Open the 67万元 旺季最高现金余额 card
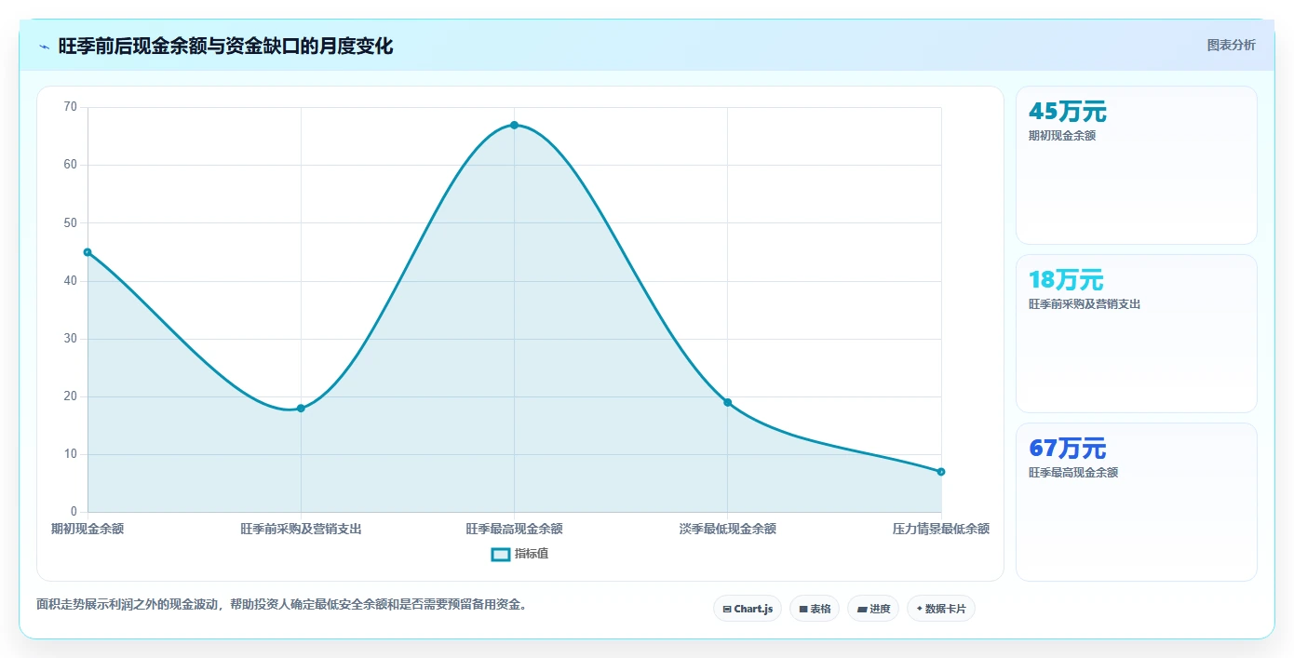 [x=1136, y=502]
